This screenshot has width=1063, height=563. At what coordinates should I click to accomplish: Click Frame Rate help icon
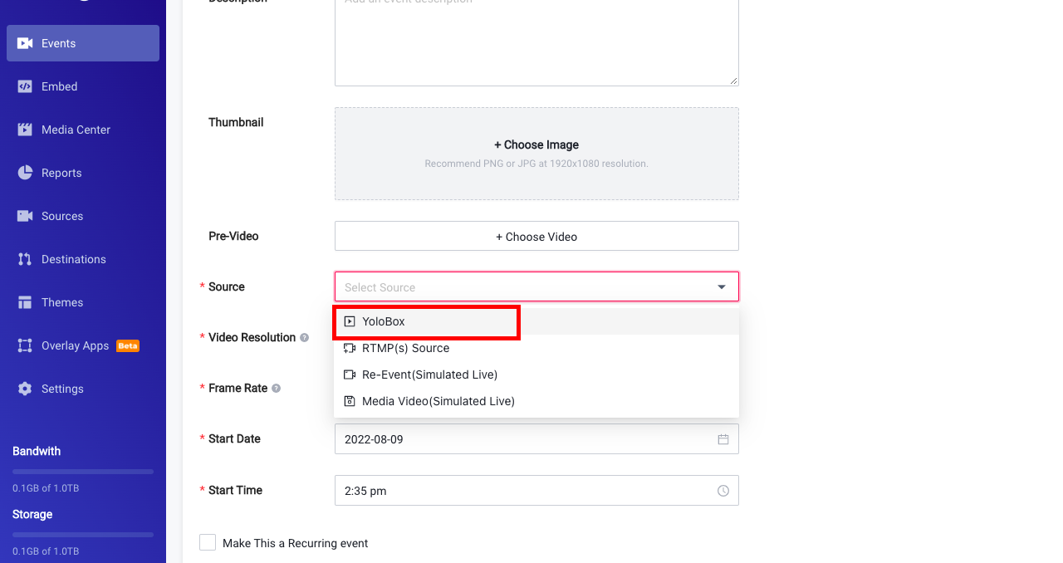point(277,389)
